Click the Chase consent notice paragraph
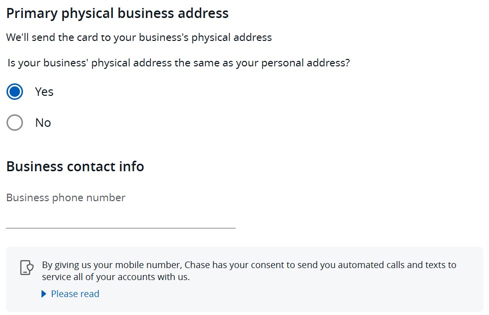Image resolution: width=489 pixels, height=315 pixels. coord(249,271)
